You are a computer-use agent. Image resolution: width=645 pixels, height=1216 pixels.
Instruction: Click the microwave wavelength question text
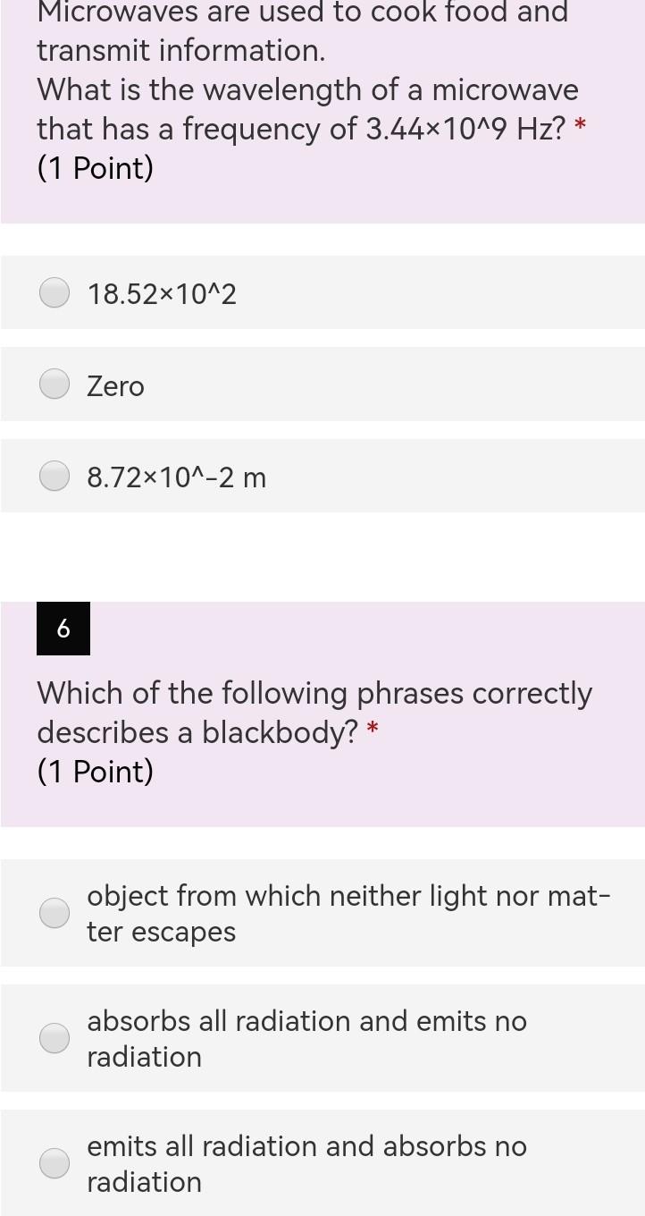(x=307, y=109)
